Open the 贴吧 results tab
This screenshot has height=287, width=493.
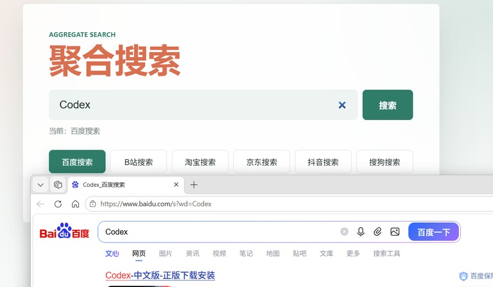coord(299,254)
